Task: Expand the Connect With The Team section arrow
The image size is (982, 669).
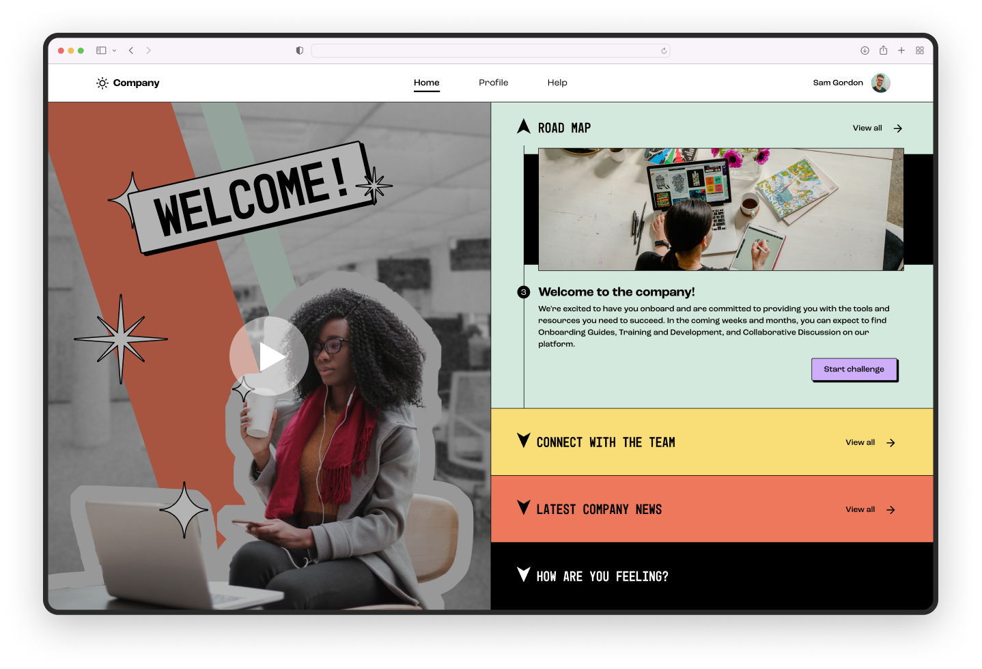Action: 524,440
